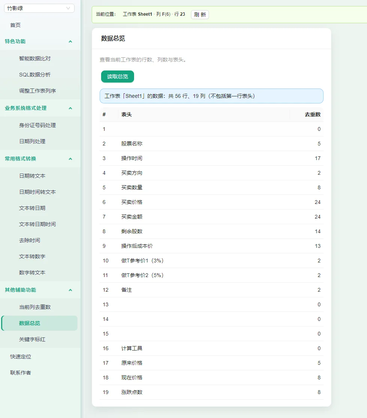Select the 操作后成本价 row

(x=212, y=246)
